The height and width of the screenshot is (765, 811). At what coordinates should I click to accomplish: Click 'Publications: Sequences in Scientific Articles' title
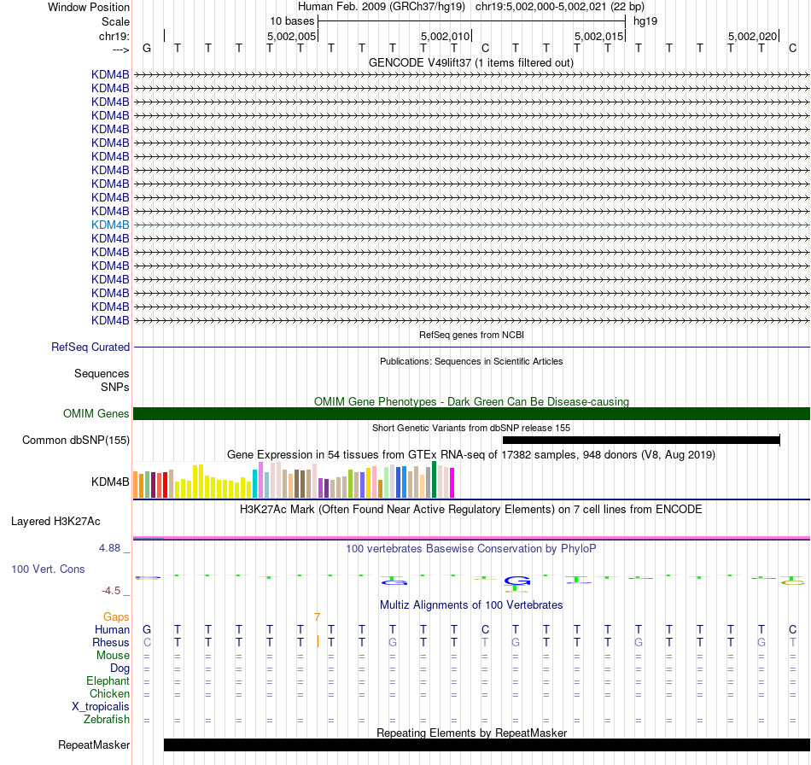pos(471,361)
